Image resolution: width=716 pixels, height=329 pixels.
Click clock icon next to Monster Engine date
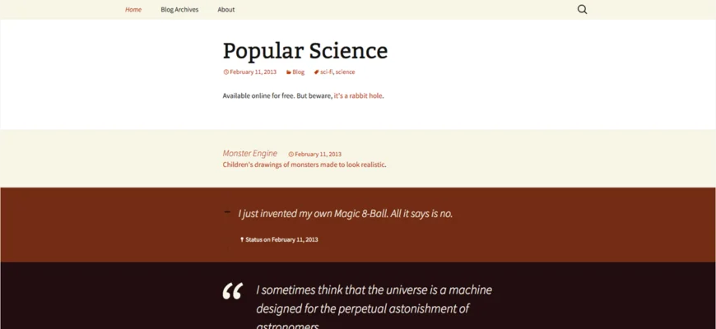[x=291, y=155]
